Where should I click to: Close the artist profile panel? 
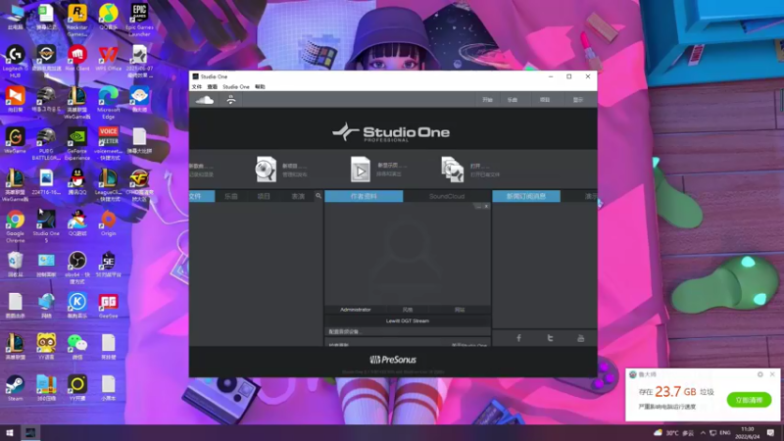click(x=486, y=206)
